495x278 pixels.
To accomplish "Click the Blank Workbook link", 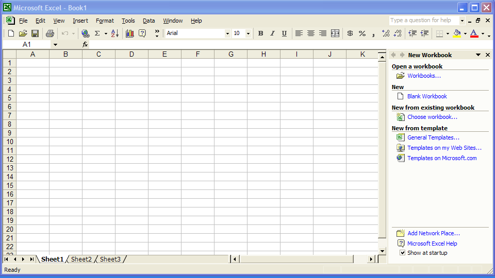I will 427,96.
